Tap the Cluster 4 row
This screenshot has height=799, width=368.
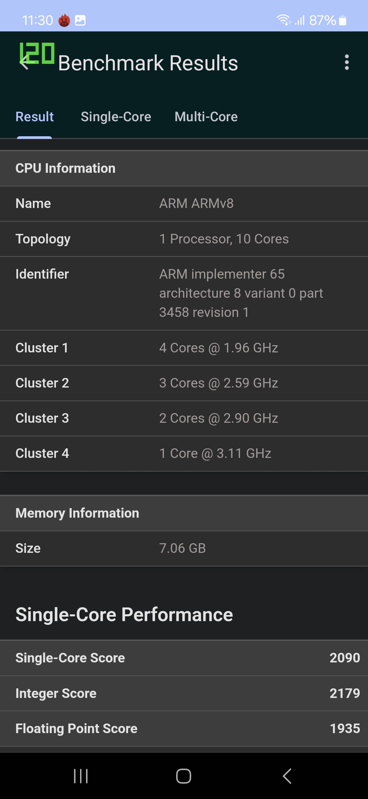pyautogui.click(x=184, y=453)
